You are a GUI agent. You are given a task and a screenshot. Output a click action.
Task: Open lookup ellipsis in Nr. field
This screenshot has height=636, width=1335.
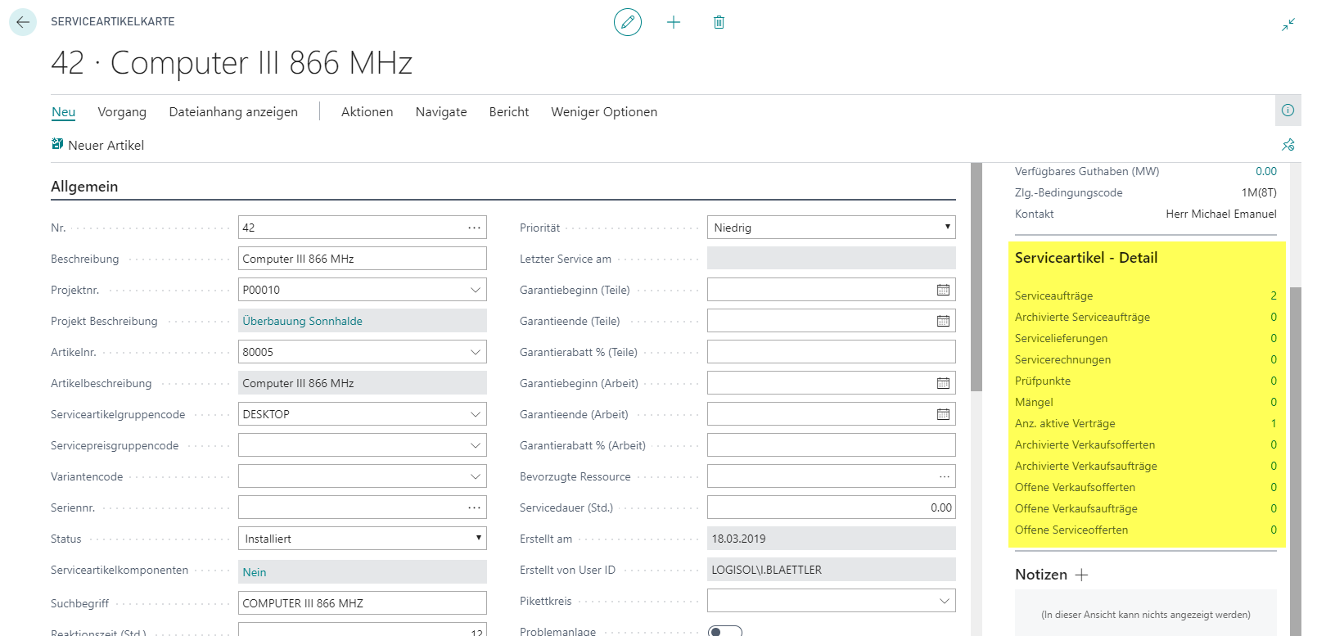[474, 228]
